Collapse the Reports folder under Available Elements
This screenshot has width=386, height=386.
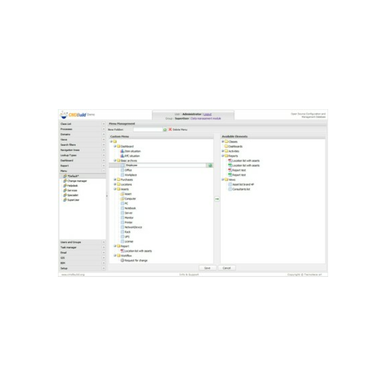[x=223, y=156]
